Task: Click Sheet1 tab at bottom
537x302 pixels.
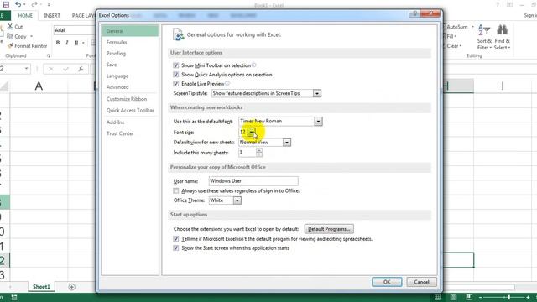Action: coord(41,287)
